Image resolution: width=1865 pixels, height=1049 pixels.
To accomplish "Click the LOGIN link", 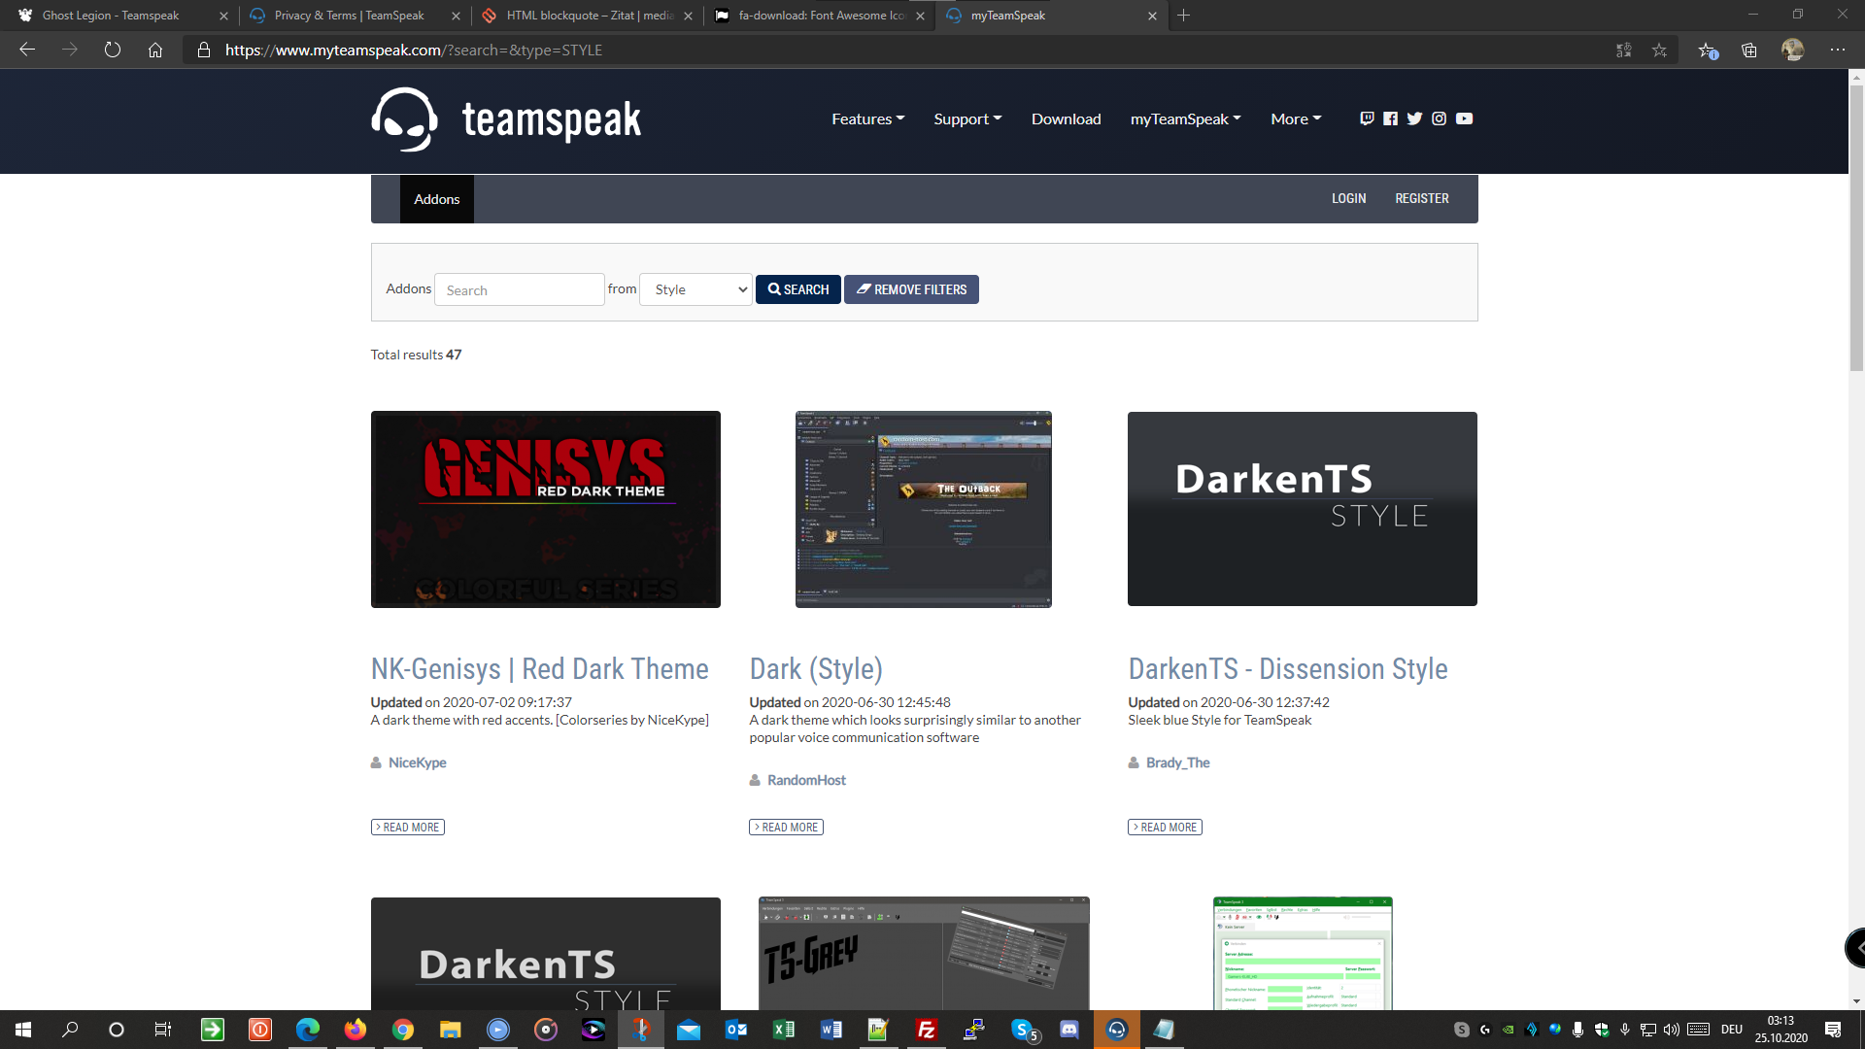I will [1348, 198].
